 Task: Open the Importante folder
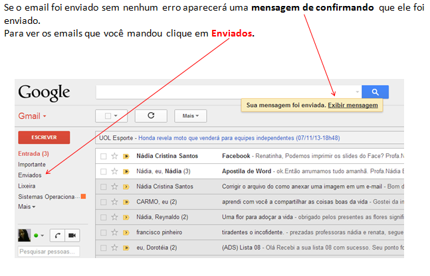coord(32,165)
